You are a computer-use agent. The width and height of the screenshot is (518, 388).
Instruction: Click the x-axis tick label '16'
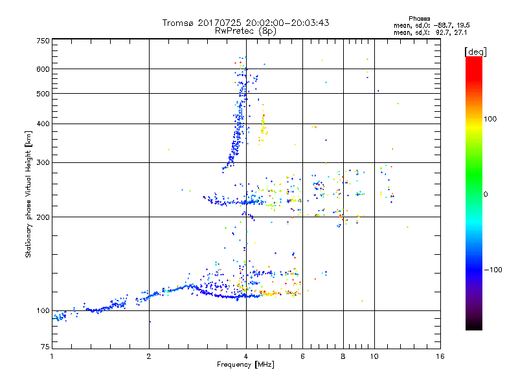pyautogui.click(x=440, y=356)
